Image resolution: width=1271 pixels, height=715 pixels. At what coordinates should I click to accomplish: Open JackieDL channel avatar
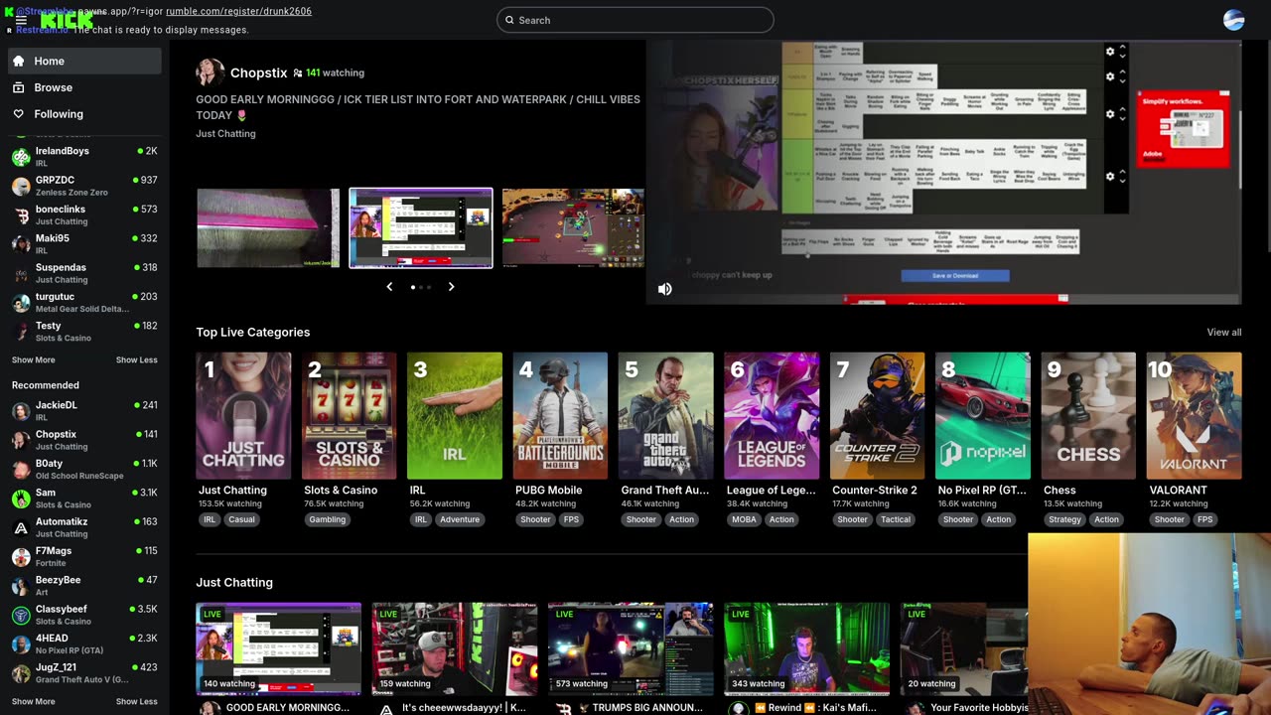[21, 411]
